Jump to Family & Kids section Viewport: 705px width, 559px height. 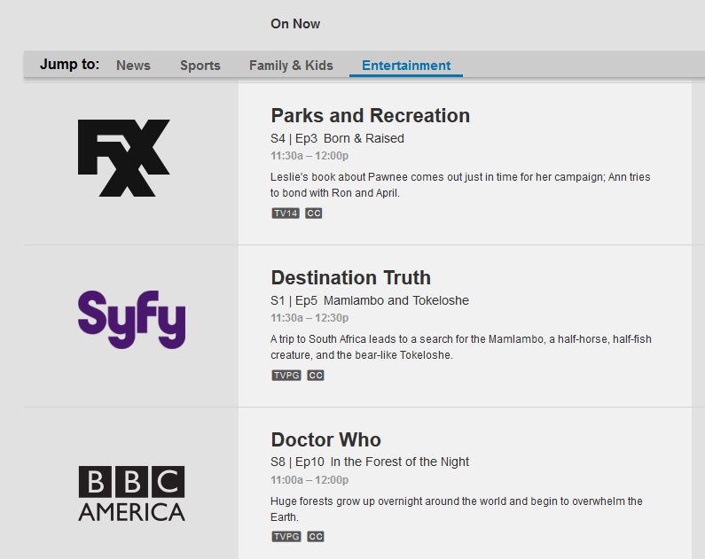pyautogui.click(x=291, y=66)
